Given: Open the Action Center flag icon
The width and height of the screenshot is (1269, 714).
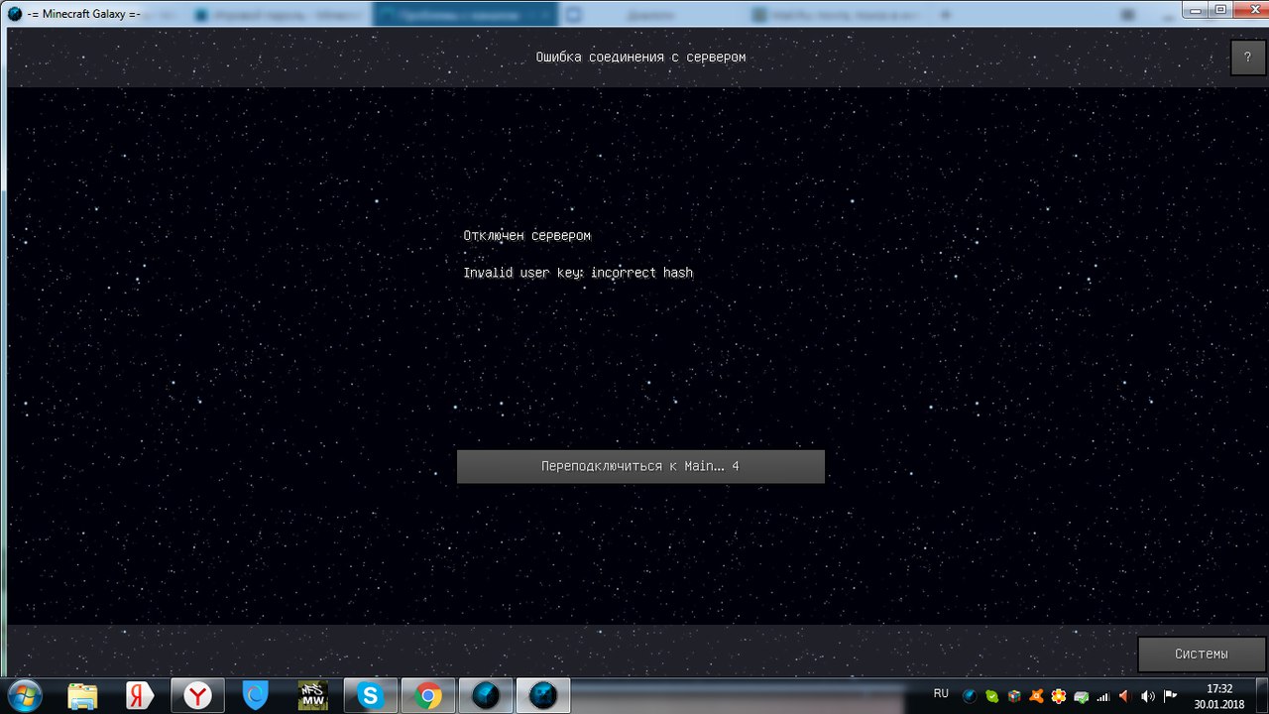Looking at the screenshot, I should pyautogui.click(x=1170, y=696).
